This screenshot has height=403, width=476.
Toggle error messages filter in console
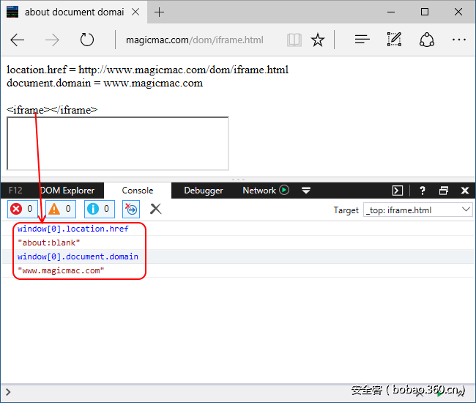[x=22, y=210]
